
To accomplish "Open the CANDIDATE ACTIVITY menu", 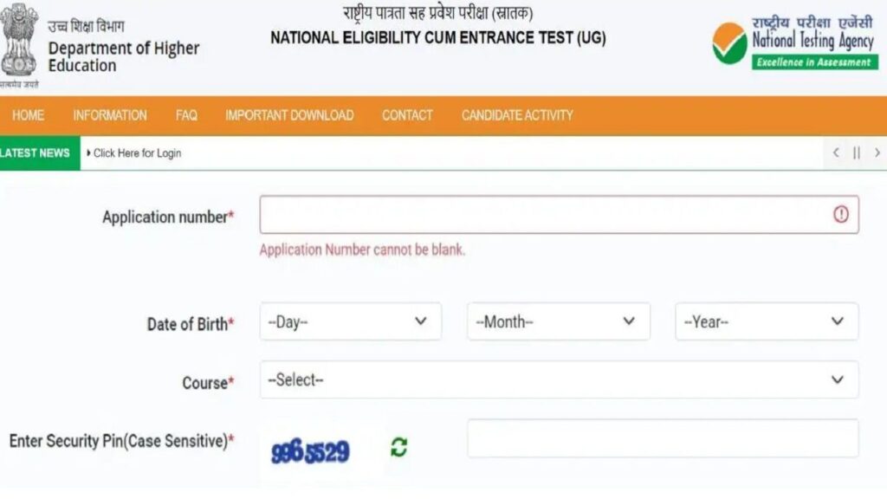I will (x=517, y=115).
